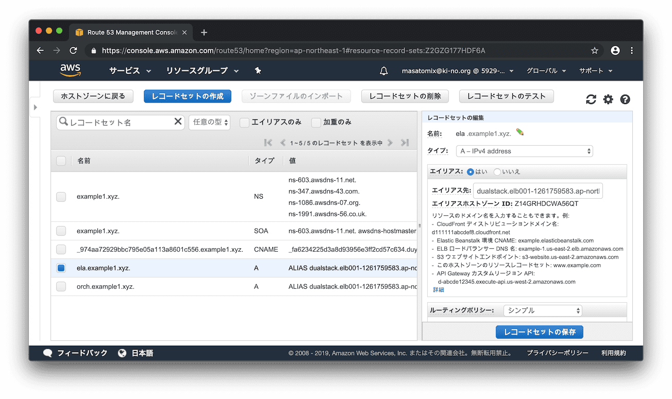
Task: Click the エイリアス先 input field
Action: coord(538,191)
